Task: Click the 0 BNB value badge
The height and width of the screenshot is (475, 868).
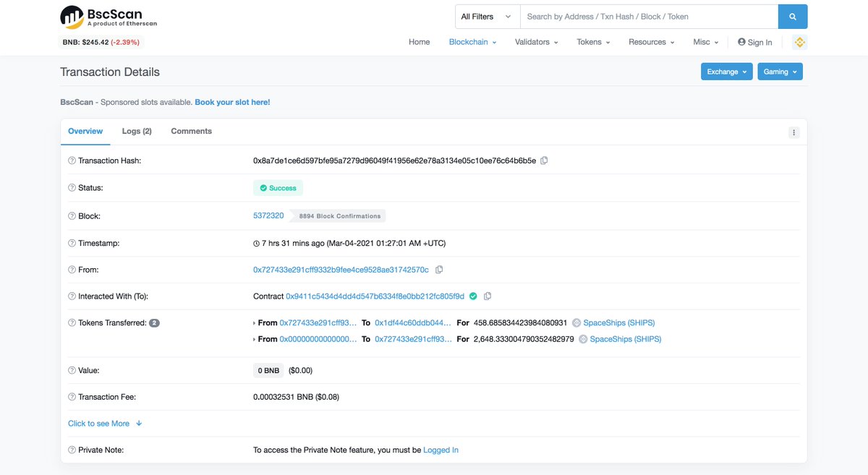Action: coord(268,370)
